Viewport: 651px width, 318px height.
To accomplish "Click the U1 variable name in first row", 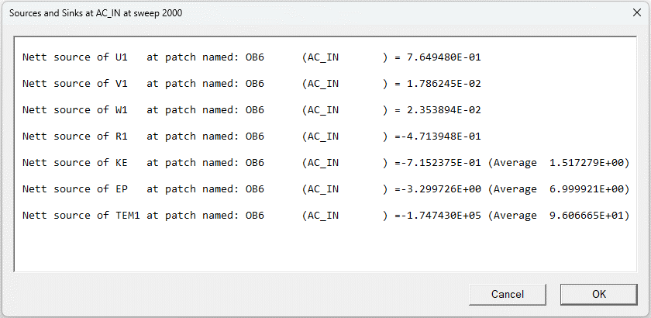I will [x=122, y=57].
